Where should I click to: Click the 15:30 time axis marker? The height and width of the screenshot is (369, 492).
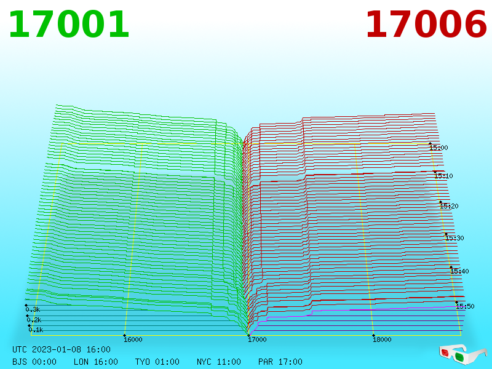click(x=454, y=238)
